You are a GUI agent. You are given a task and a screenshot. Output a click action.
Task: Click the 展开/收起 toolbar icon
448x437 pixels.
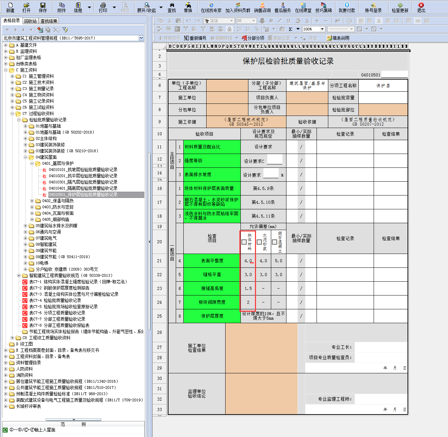point(147,7)
